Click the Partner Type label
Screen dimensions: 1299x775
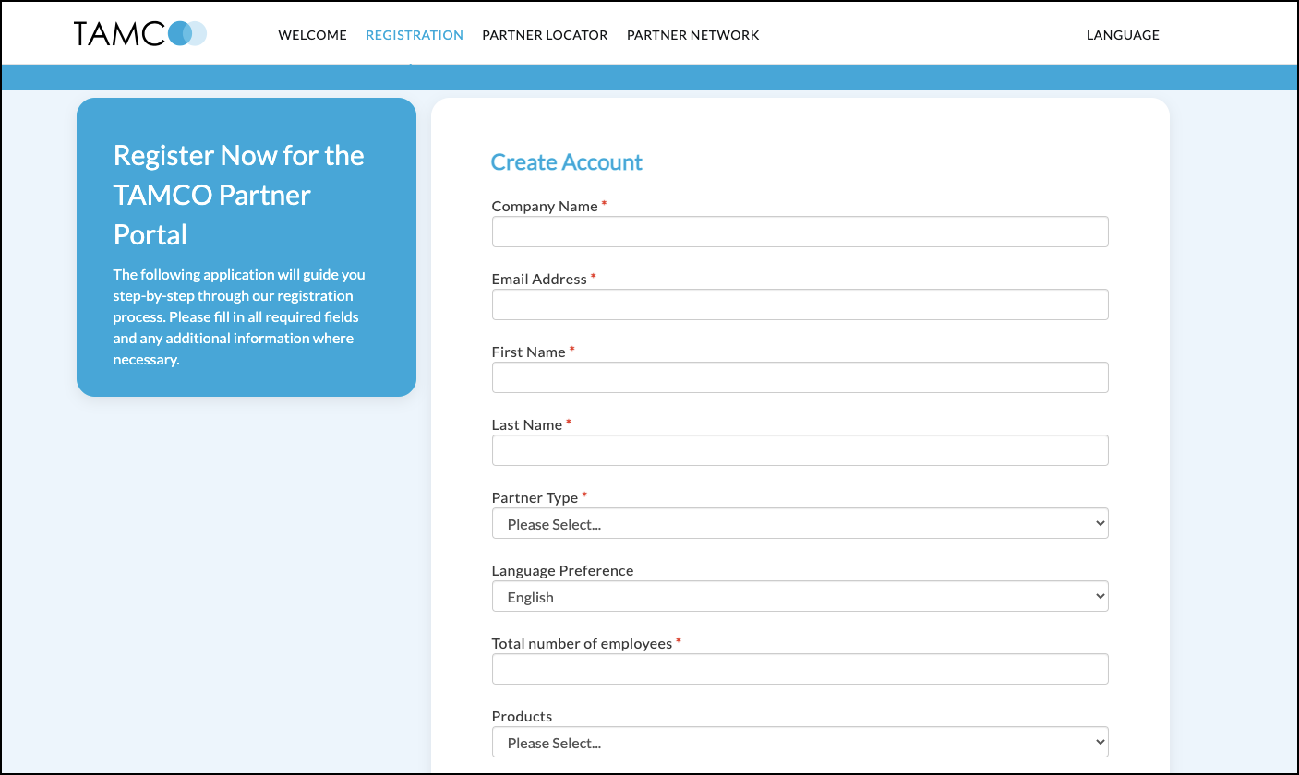(x=535, y=498)
